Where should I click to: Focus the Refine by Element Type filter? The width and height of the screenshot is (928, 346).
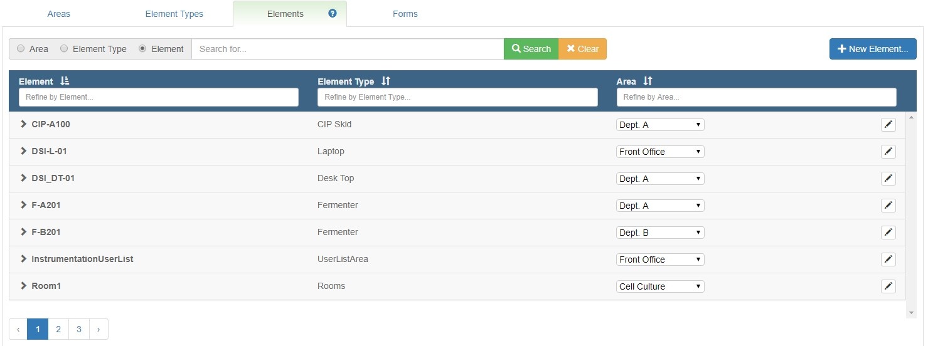[457, 97]
